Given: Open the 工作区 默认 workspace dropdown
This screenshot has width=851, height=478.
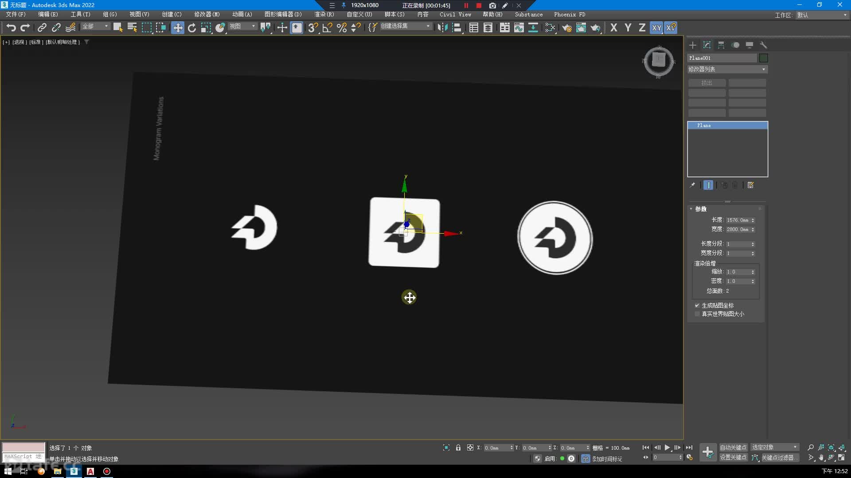Looking at the screenshot, I should [x=822, y=15].
